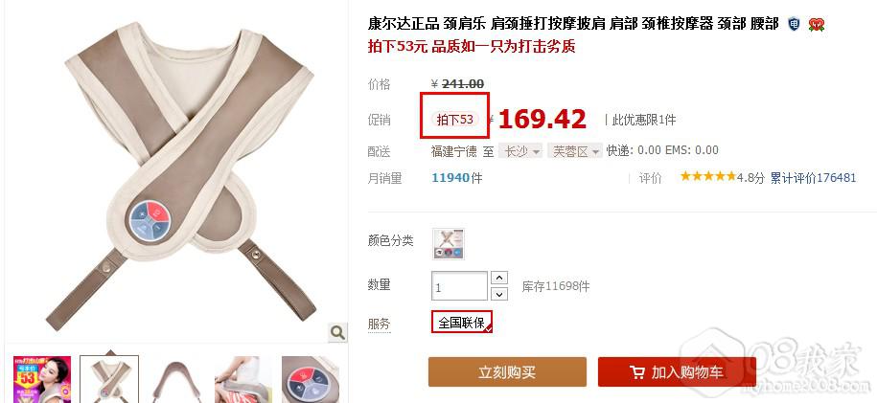The width and height of the screenshot is (877, 403).
Task: Select the promo poster thumbnail with 53
Action: pyautogui.click(x=42, y=379)
